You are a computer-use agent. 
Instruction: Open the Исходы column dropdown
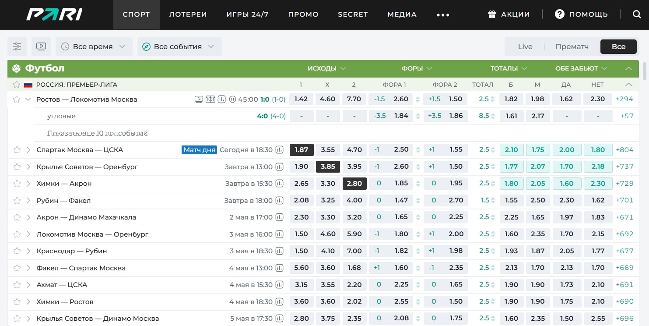coord(327,68)
